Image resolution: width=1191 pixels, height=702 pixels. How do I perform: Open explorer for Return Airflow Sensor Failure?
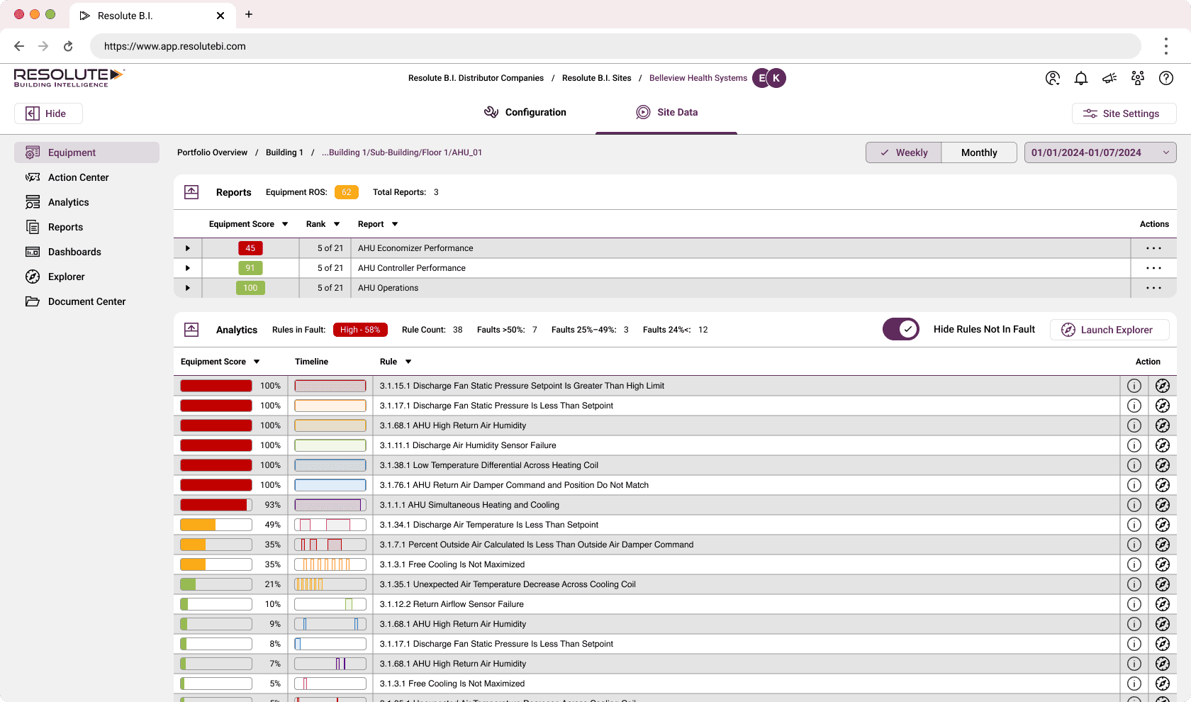click(1163, 604)
